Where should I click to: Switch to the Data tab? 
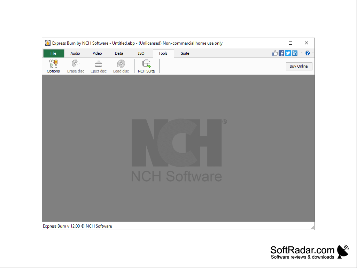point(119,53)
